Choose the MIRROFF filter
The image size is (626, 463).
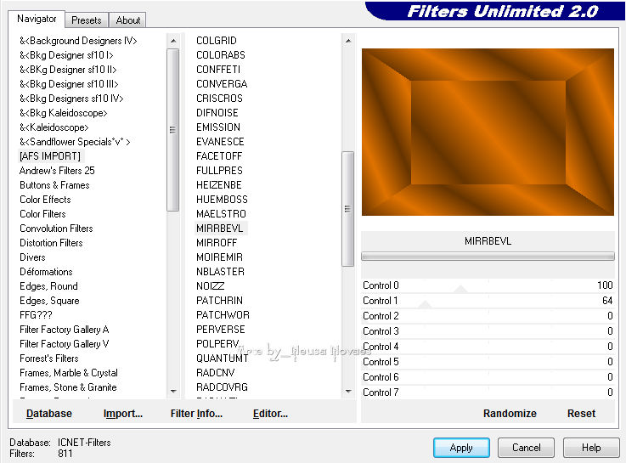217,243
